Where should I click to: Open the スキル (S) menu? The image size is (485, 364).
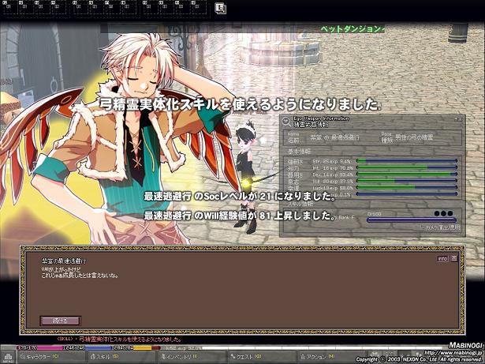pos(121,357)
